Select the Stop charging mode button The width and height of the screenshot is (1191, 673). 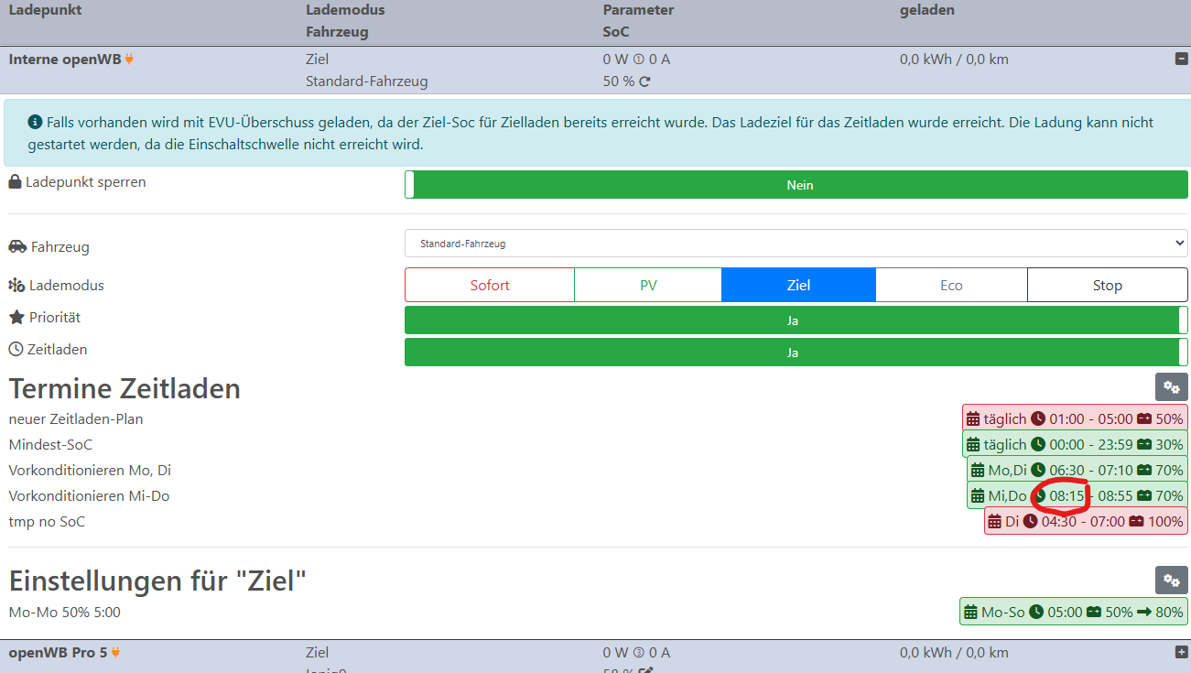coord(1107,284)
